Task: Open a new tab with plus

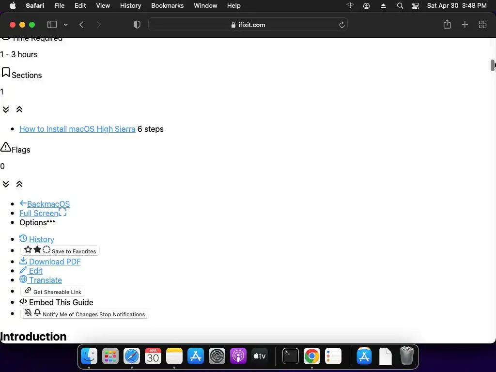Action: [465, 24]
